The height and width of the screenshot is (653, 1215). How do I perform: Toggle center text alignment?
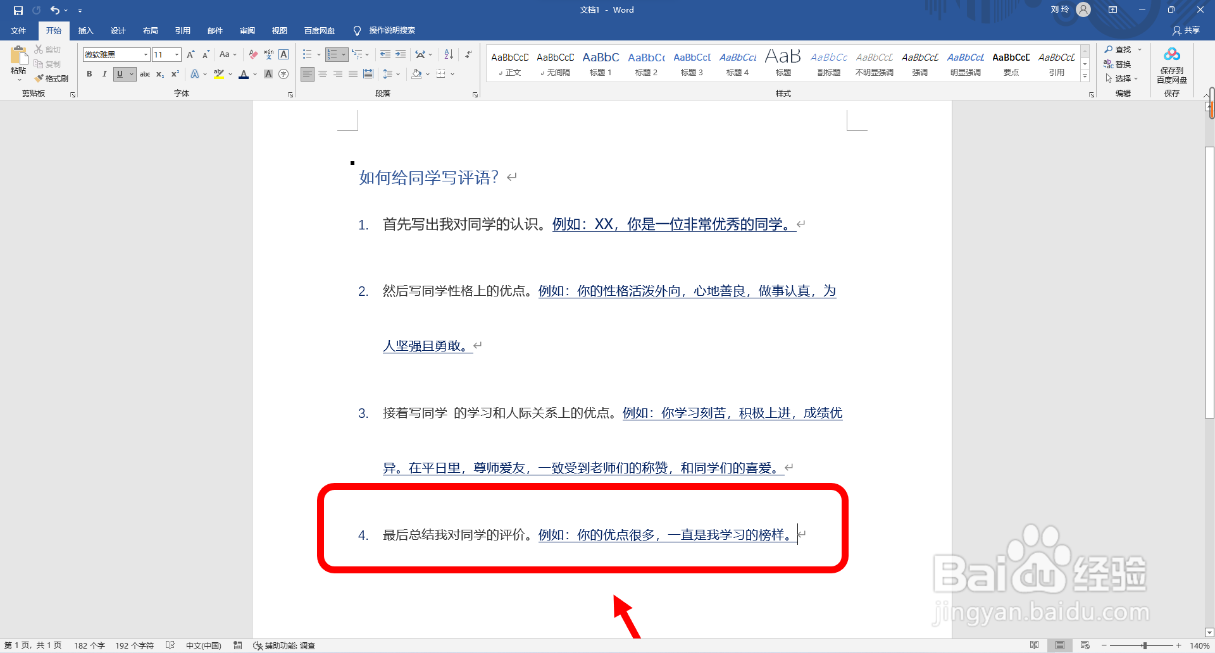pos(322,74)
